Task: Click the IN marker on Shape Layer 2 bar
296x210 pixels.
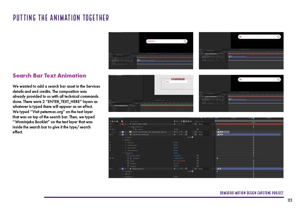Action: [219, 169]
